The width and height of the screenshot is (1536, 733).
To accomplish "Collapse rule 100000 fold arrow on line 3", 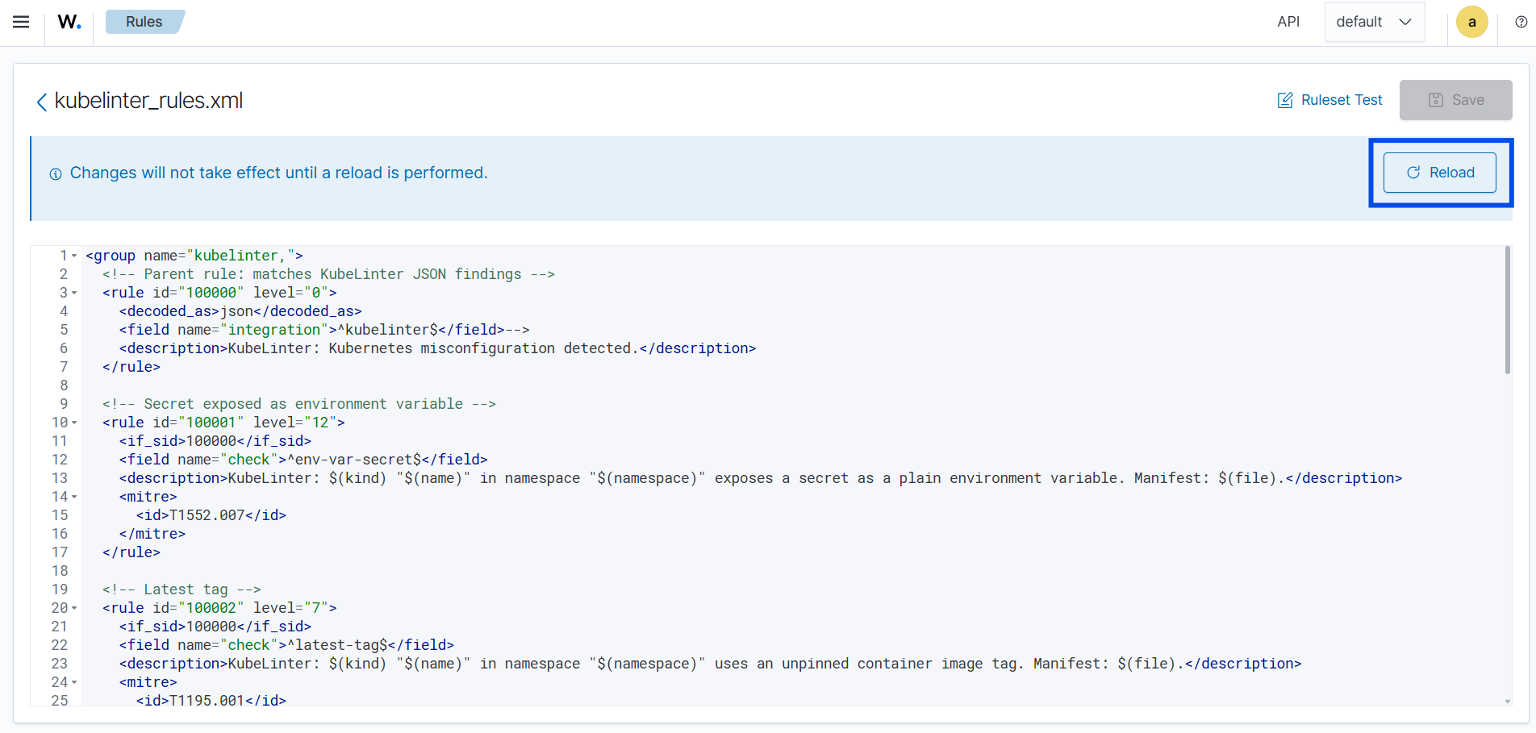I will click(x=74, y=293).
